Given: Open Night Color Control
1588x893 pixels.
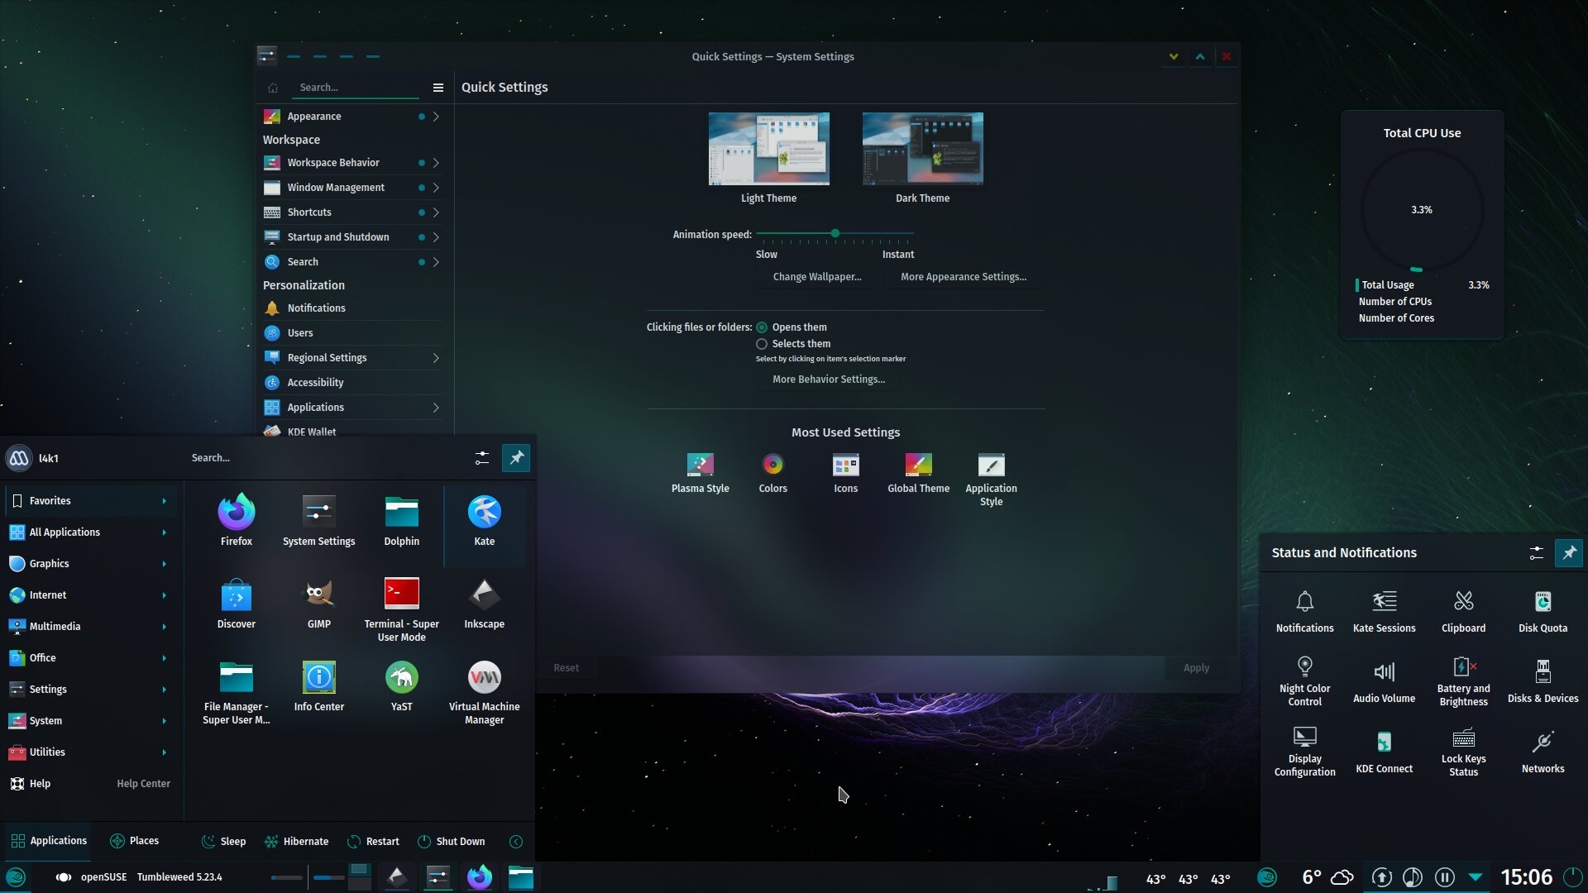Looking at the screenshot, I should click(x=1305, y=681).
